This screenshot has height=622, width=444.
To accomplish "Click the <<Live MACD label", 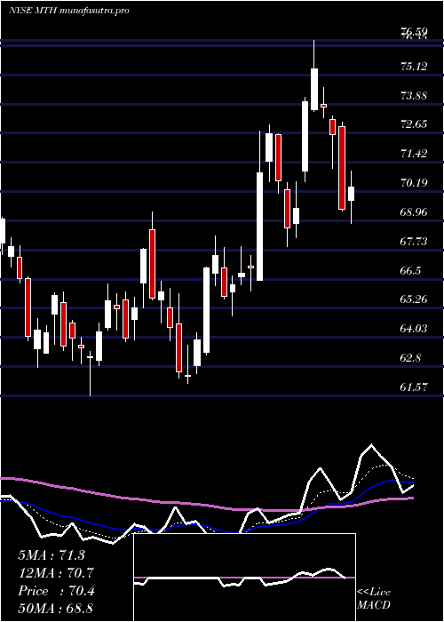I will coord(374,598).
